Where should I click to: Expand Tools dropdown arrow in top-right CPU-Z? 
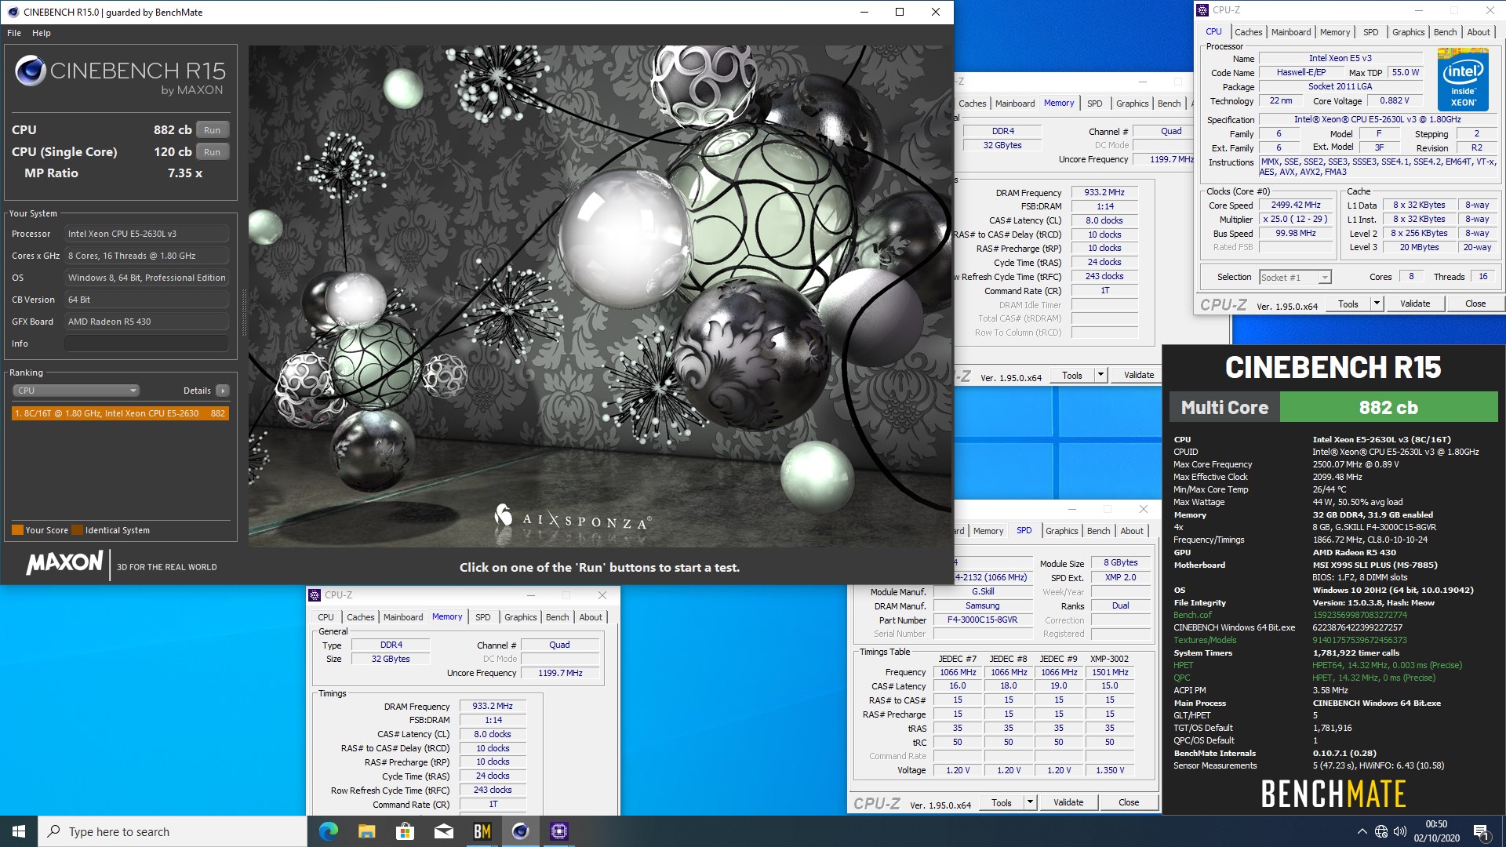pyautogui.click(x=1376, y=304)
